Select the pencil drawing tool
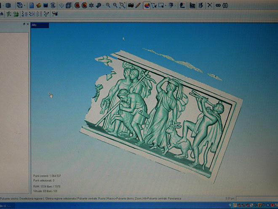 tap(138, 5)
